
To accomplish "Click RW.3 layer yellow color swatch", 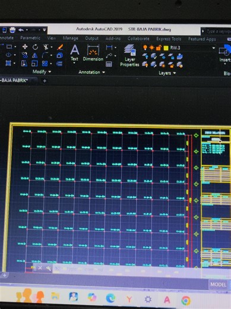I will (166, 48).
